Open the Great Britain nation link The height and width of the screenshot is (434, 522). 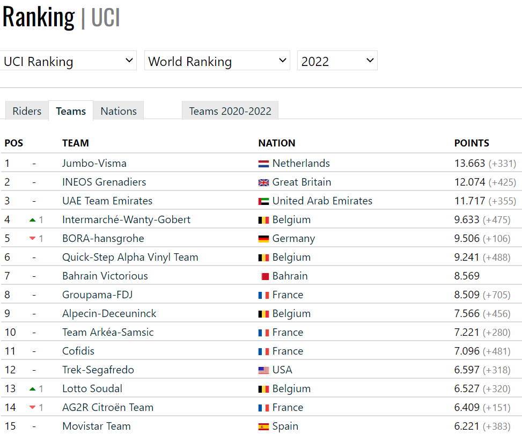pyautogui.click(x=302, y=182)
